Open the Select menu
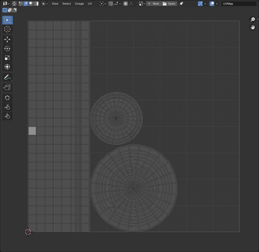 (67, 4)
